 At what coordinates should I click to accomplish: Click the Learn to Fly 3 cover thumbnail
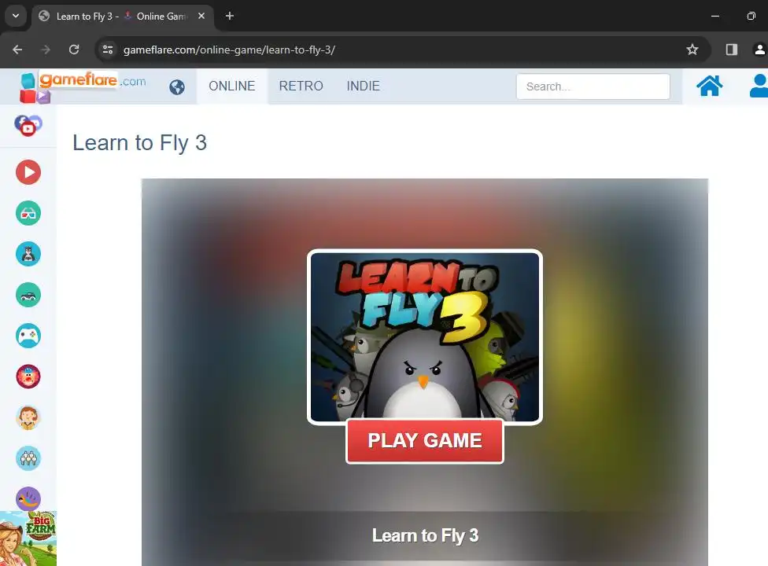425,336
